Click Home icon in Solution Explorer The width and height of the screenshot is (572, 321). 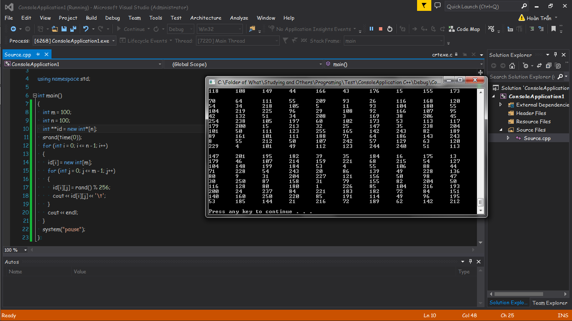tap(512, 66)
